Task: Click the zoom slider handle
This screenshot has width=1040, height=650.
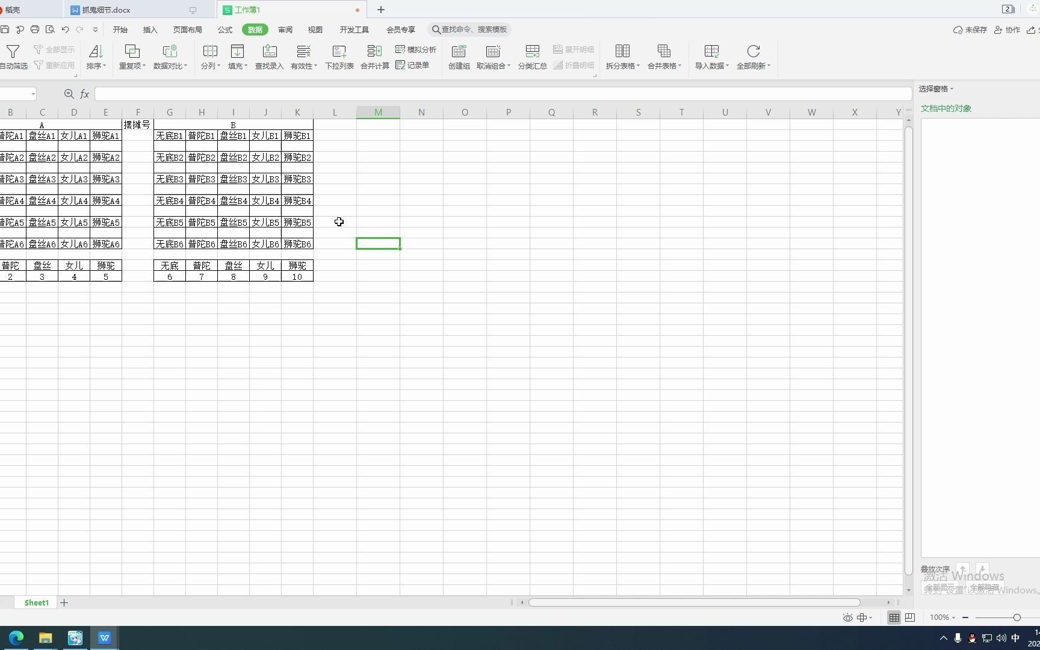Action: 1017,617
